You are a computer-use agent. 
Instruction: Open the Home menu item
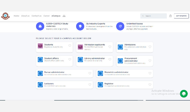click(17, 16)
